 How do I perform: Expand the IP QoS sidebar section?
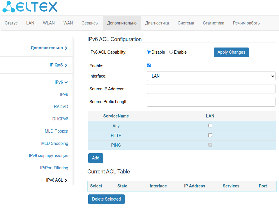(58, 65)
